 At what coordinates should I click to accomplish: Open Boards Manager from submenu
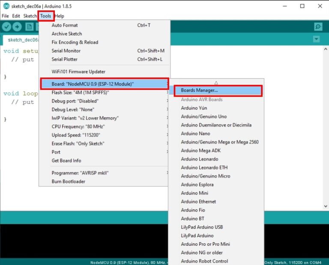click(x=218, y=90)
